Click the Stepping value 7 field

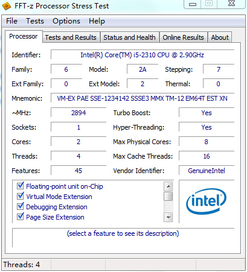[x=219, y=69]
